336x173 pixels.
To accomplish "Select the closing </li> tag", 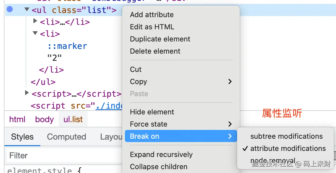I will pos(51,70).
